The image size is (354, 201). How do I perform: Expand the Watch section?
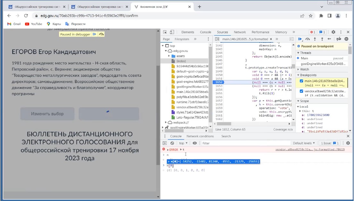click(298, 69)
